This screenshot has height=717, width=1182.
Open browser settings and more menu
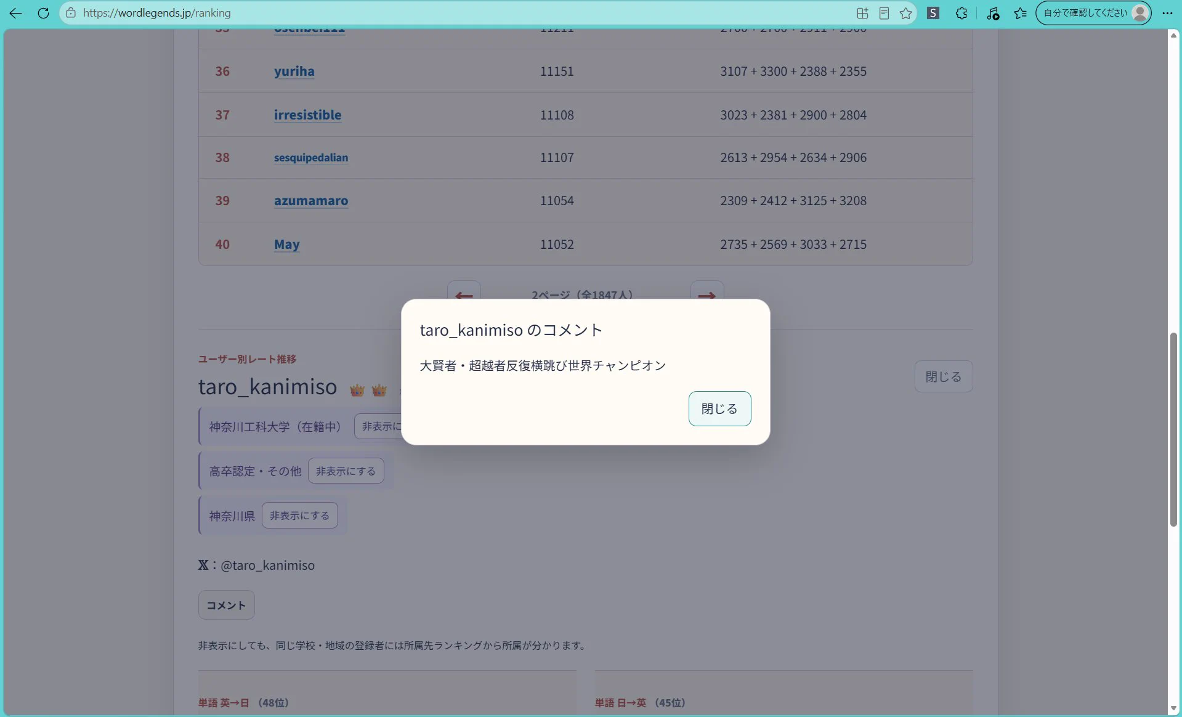[x=1167, y=13]
